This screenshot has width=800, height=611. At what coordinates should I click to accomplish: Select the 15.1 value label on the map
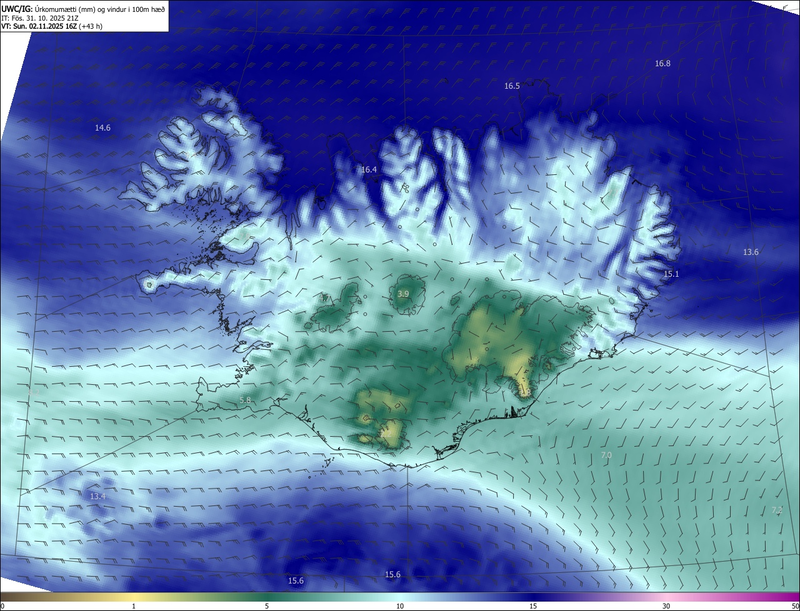click(671, 274)
